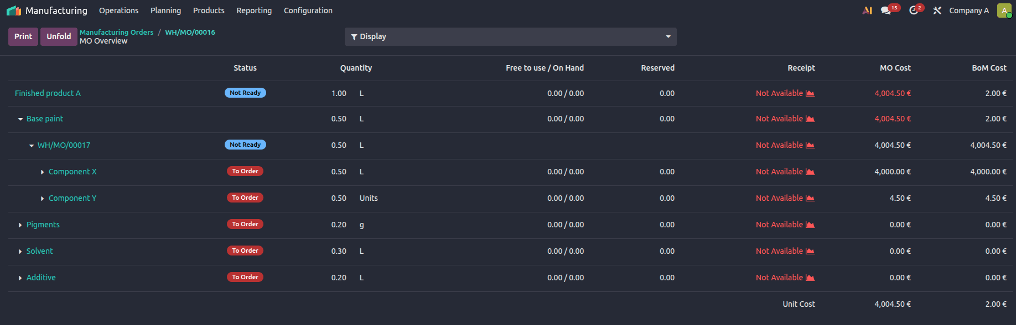Click Not Available receipt for Solvent
1016x325 pixels.
point(779,251)
